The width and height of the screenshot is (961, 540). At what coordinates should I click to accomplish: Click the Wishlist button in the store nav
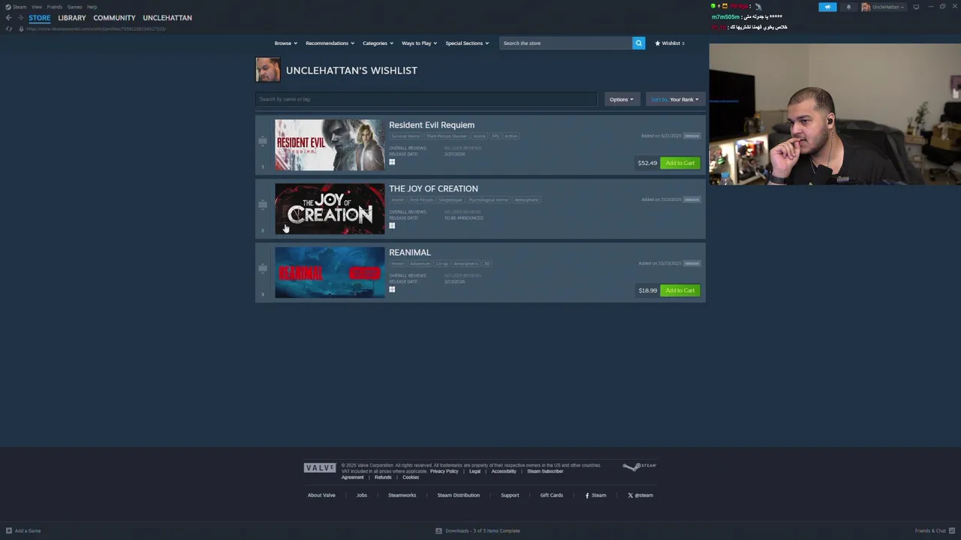coord(670,43)
